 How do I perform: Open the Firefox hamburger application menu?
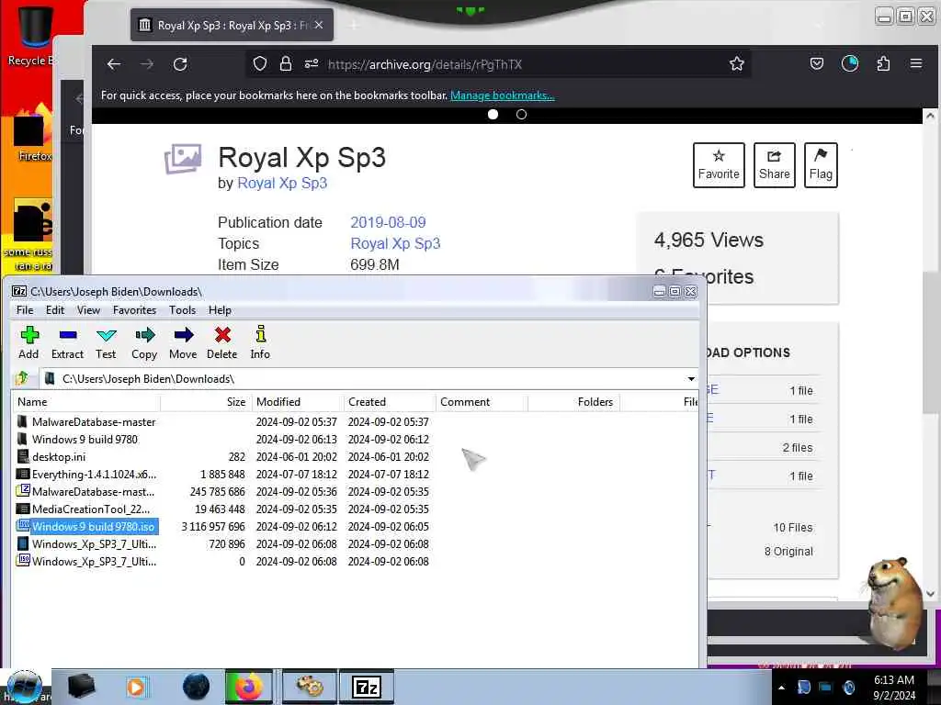point(916,63)
